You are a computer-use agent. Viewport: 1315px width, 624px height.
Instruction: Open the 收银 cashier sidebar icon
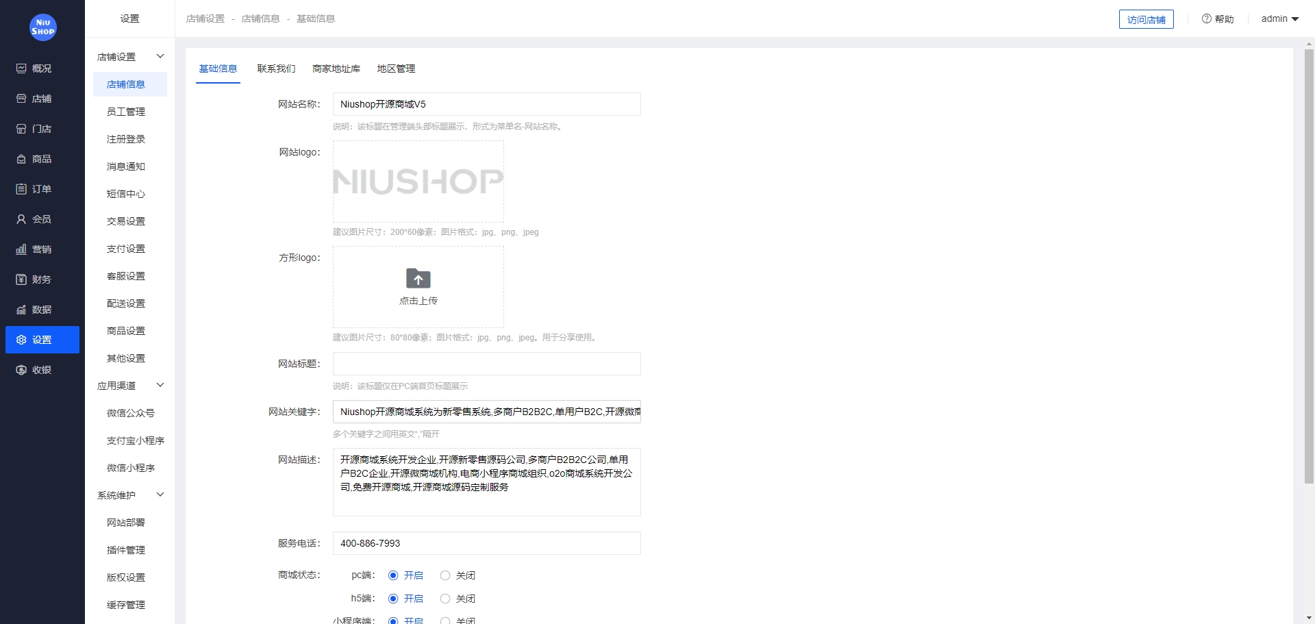[x=21, y=370]
